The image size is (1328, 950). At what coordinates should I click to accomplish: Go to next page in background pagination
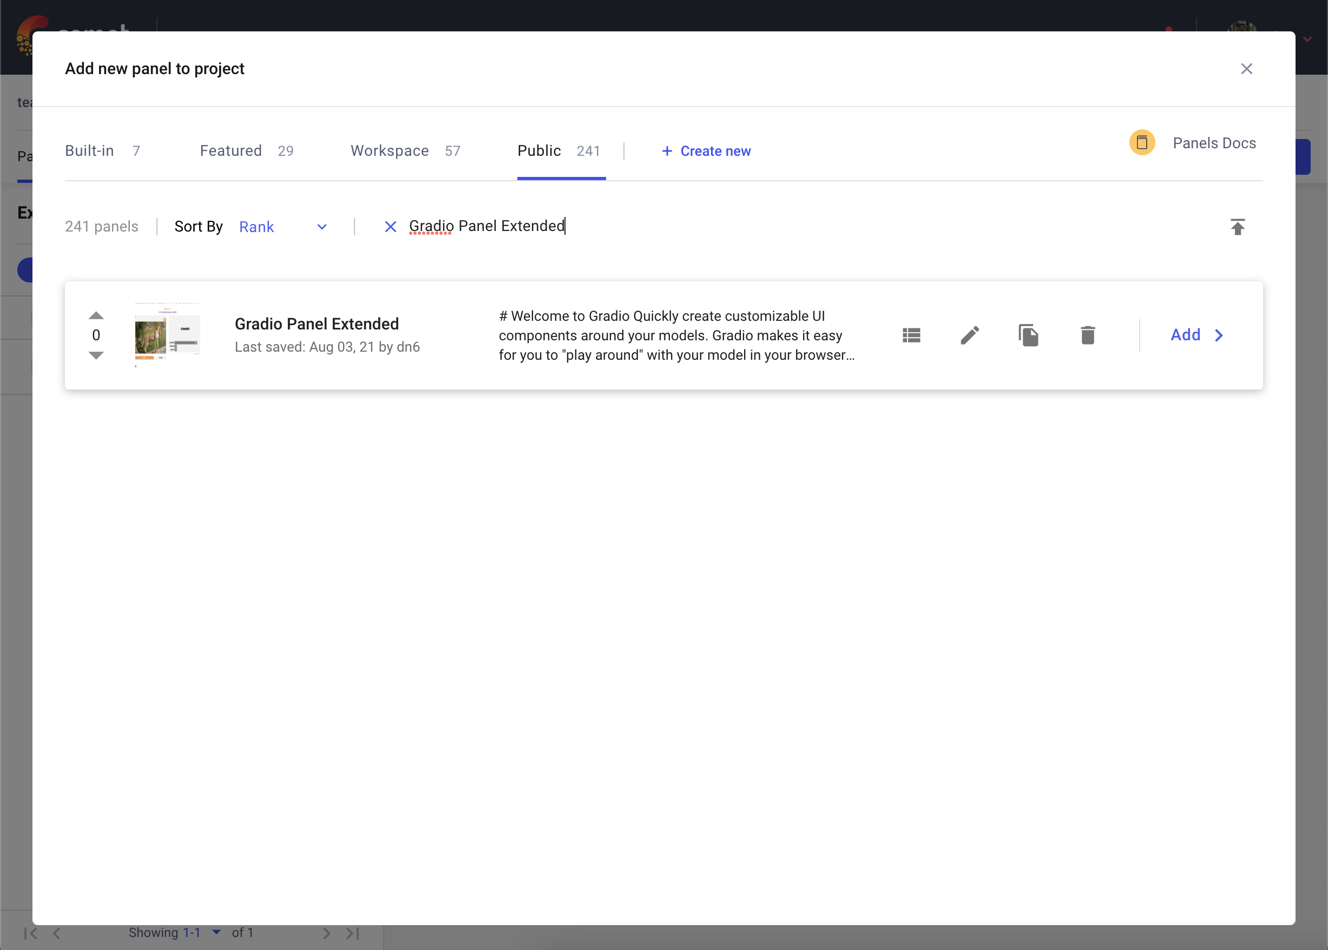(326, 933)
